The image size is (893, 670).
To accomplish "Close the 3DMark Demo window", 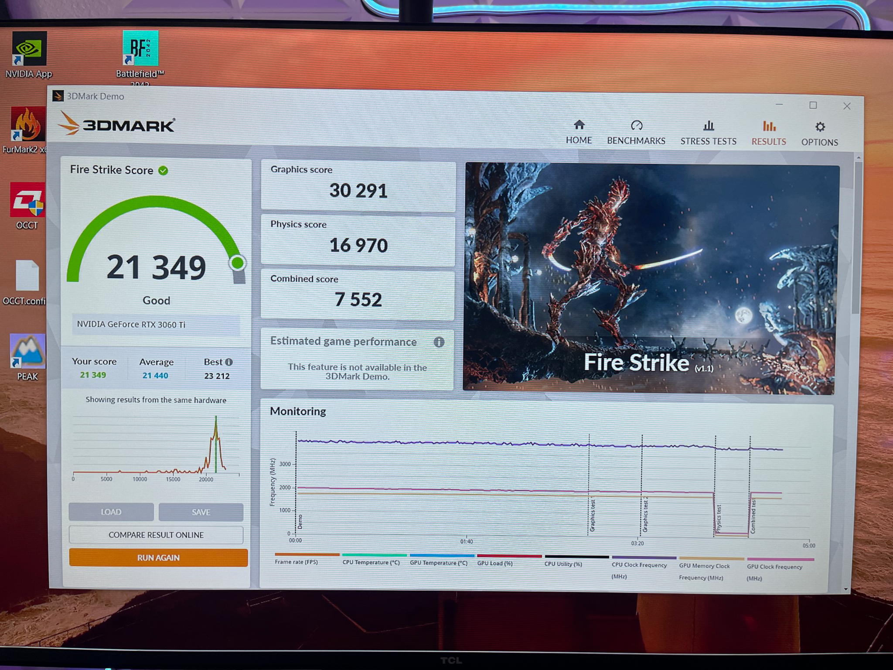I will click(x=847, y=106).
